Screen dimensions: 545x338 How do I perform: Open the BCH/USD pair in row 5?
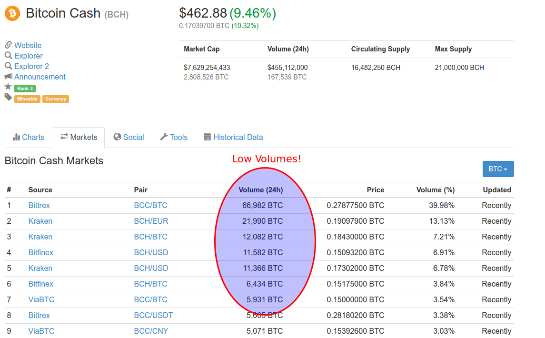tap(151, 268)
